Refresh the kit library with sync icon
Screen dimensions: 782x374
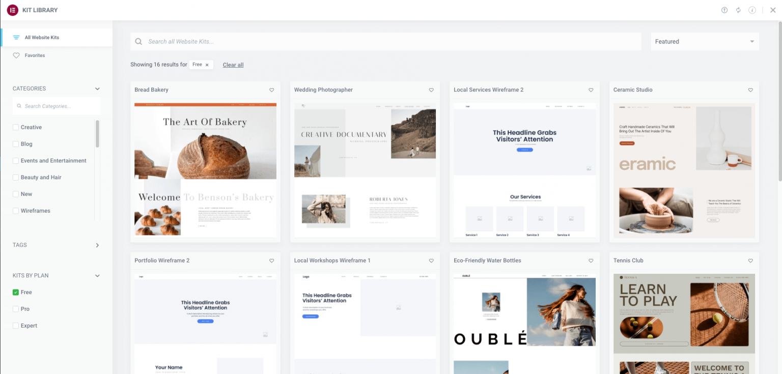point(738,10)
